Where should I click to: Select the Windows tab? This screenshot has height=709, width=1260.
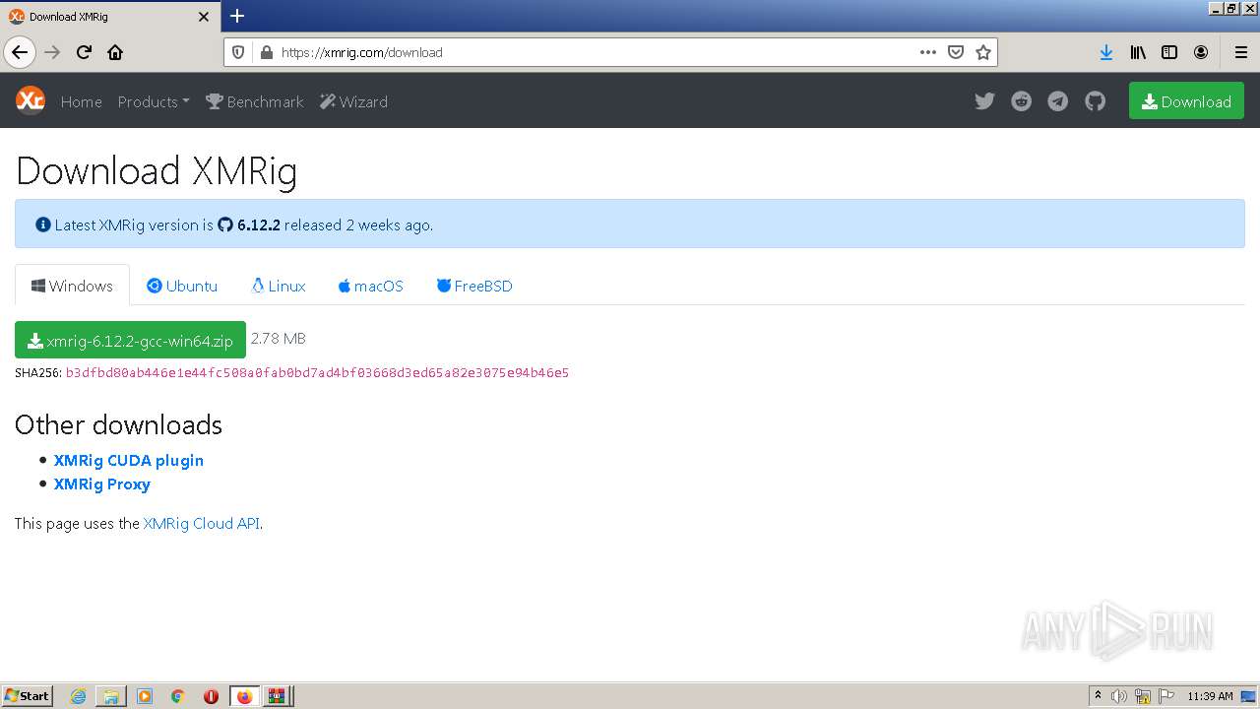click(72, 286)
